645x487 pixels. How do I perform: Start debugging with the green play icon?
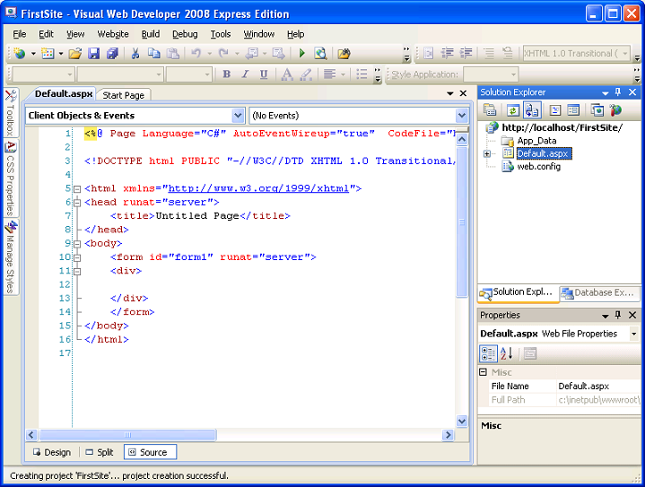[x=302, y=54]
